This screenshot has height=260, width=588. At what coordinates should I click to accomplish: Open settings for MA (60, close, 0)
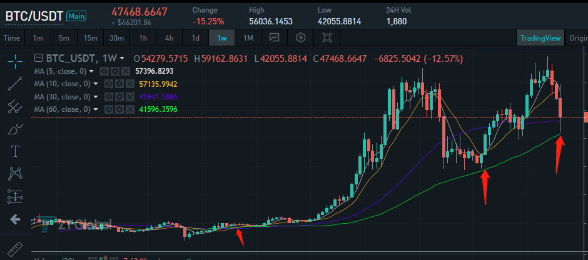(119, 109)
